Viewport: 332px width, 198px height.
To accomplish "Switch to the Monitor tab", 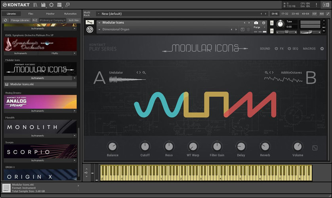I will click(50, 14).
